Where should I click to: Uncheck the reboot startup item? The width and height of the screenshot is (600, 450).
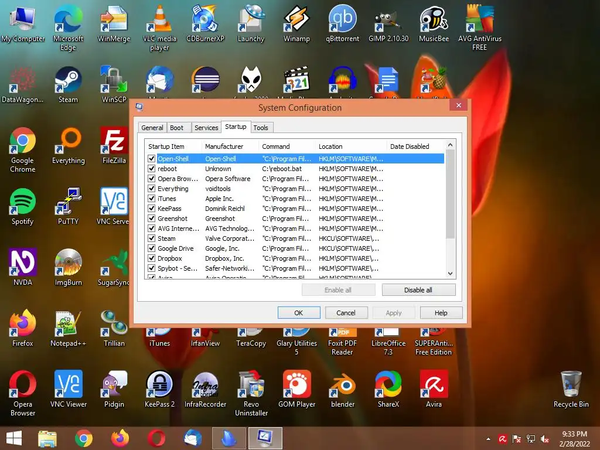pos(152,168)
